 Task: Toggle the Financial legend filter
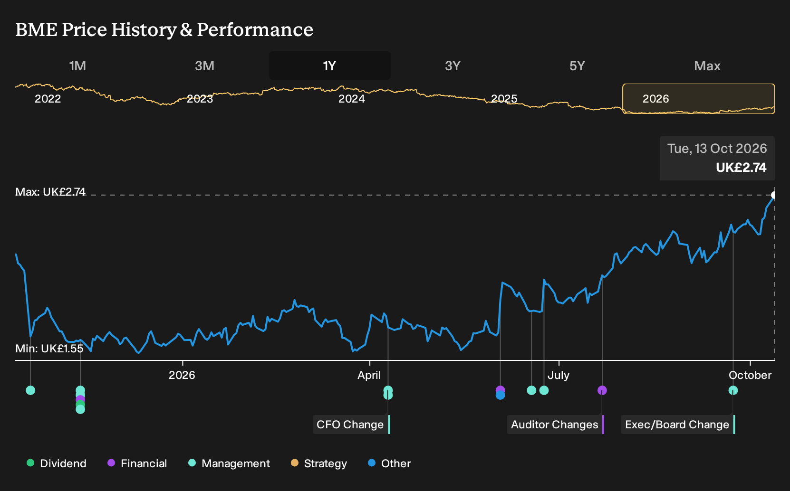pos(137,463)
